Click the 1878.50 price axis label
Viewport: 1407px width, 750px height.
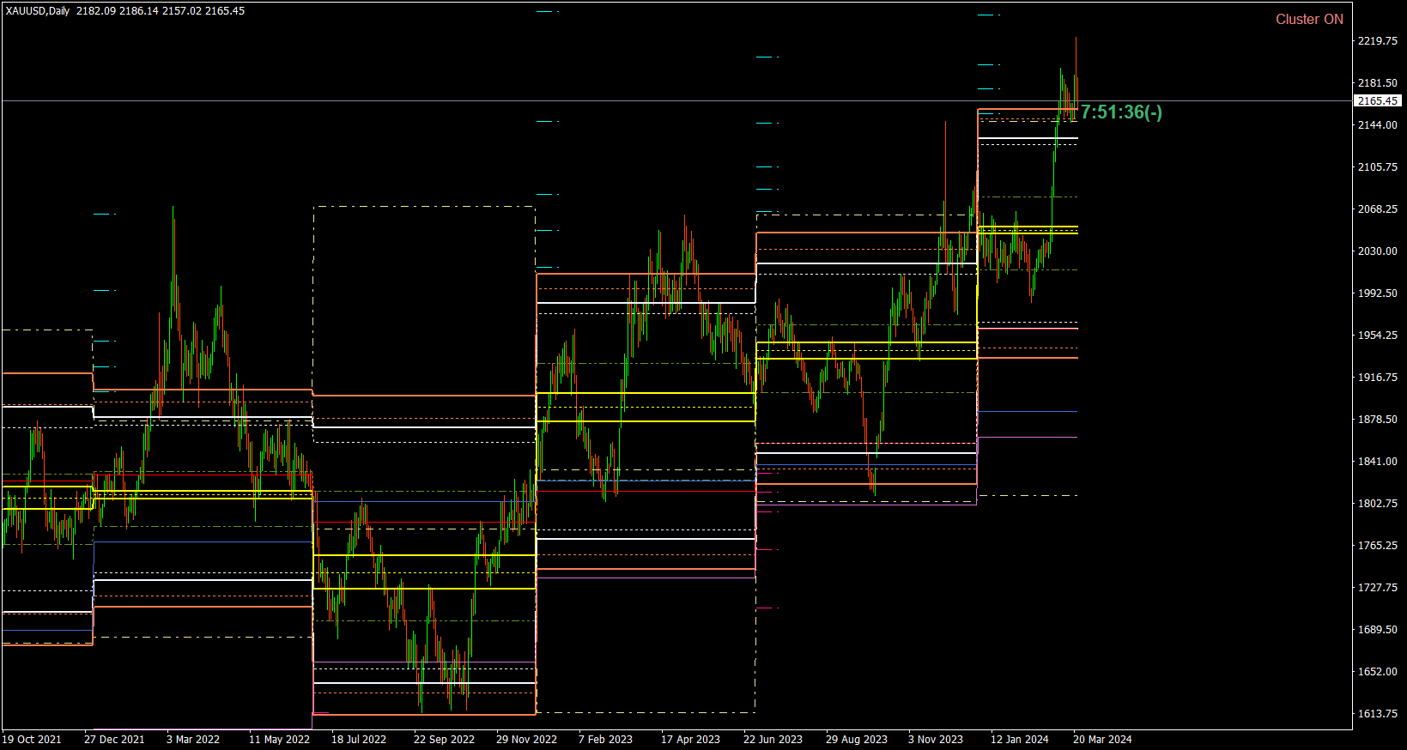[x=1377, y=420]
